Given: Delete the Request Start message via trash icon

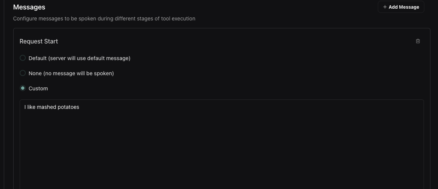Looking at the screenshot, I should [418, 41].
